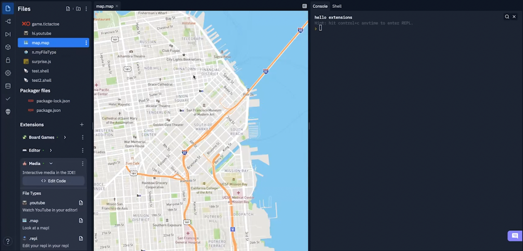
Task: Create a new .map file from File Types
Action: pyautogui.click(x=80, y=220)
